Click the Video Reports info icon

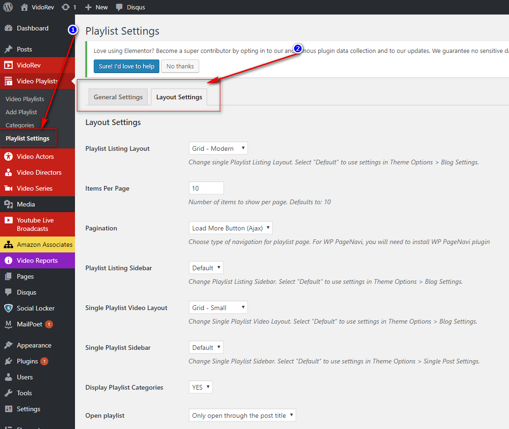pyautogui.click(x=8, y=260)
